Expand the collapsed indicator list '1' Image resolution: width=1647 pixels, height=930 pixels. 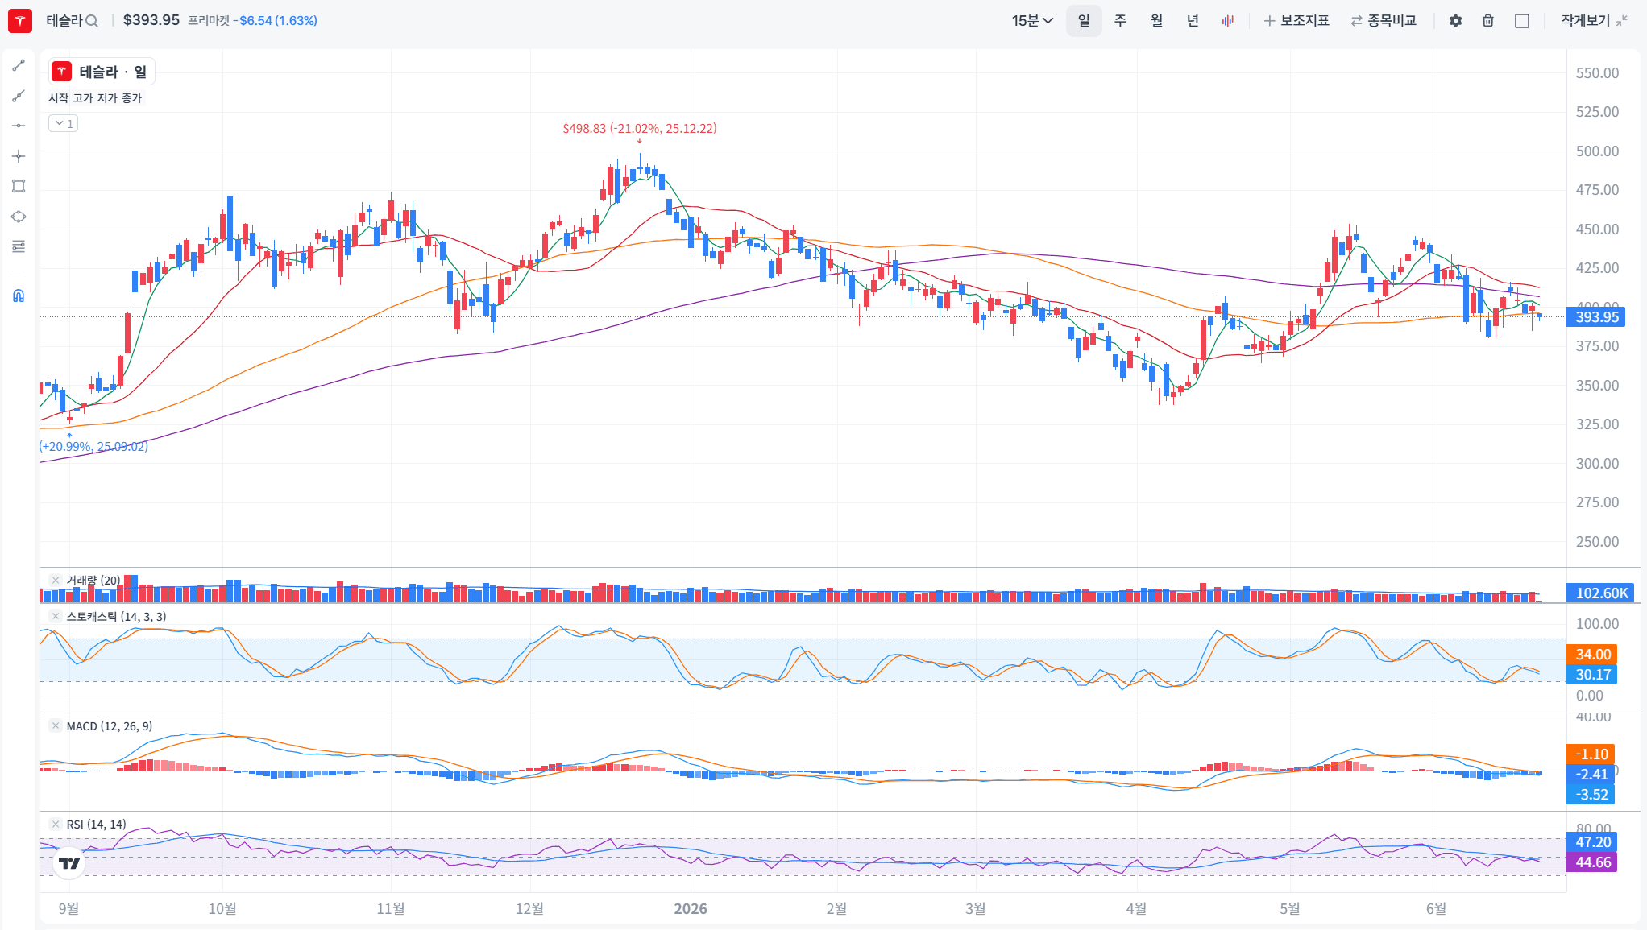coord(64,123)
